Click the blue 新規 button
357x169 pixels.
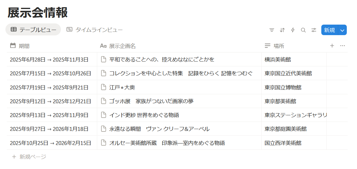(x=330, y=30)
